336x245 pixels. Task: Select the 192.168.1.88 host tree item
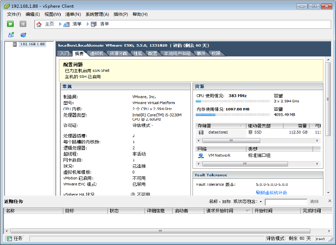point(32,44)
